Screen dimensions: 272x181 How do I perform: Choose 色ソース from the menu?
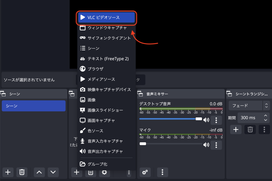tap(106, 131)
